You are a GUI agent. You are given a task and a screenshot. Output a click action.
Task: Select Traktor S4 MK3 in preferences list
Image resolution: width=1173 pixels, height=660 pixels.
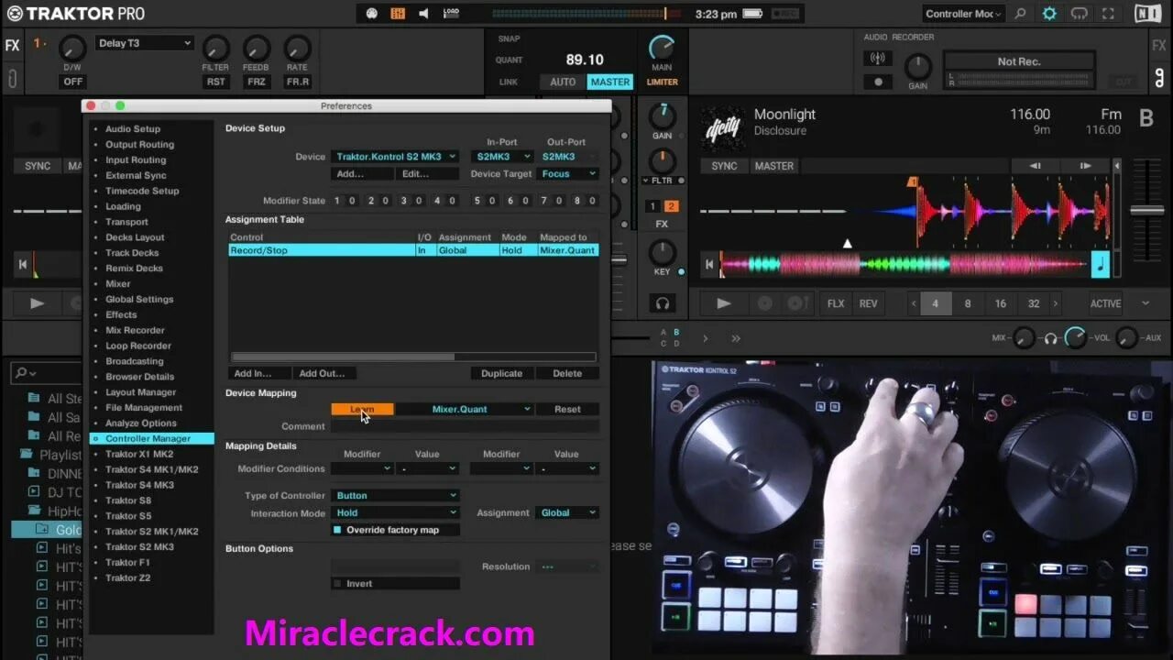point(139,485)
